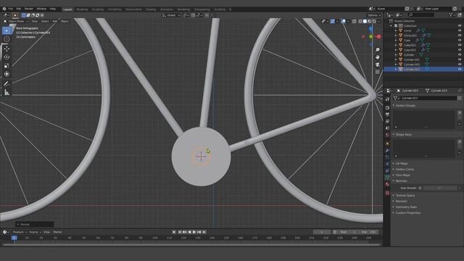Open the Object Data mesh properties tab
The height and width of the screenshot is (261, 464).
(x=387, y=177)
